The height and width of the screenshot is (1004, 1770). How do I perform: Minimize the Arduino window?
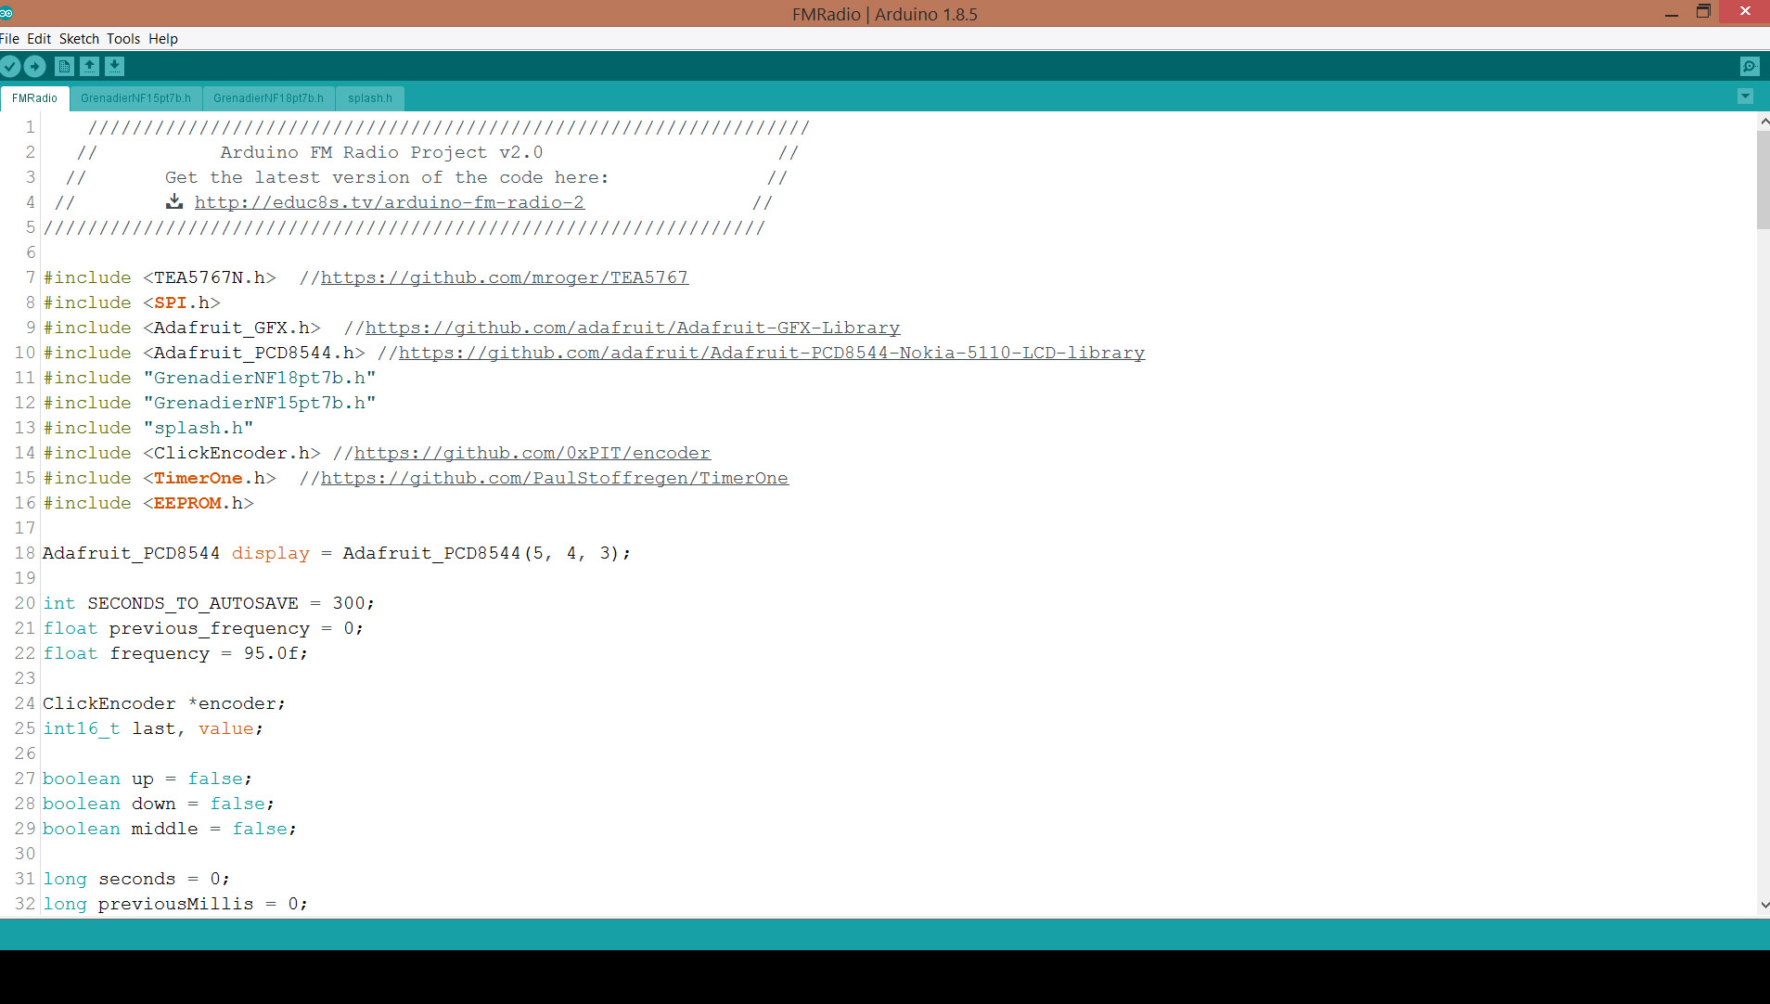pos(1672,13)
